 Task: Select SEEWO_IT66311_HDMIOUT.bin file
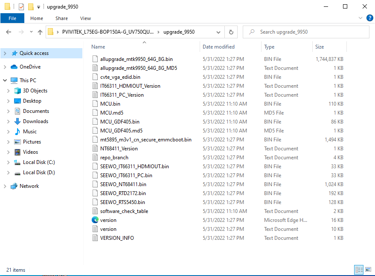tap(134, 167)
